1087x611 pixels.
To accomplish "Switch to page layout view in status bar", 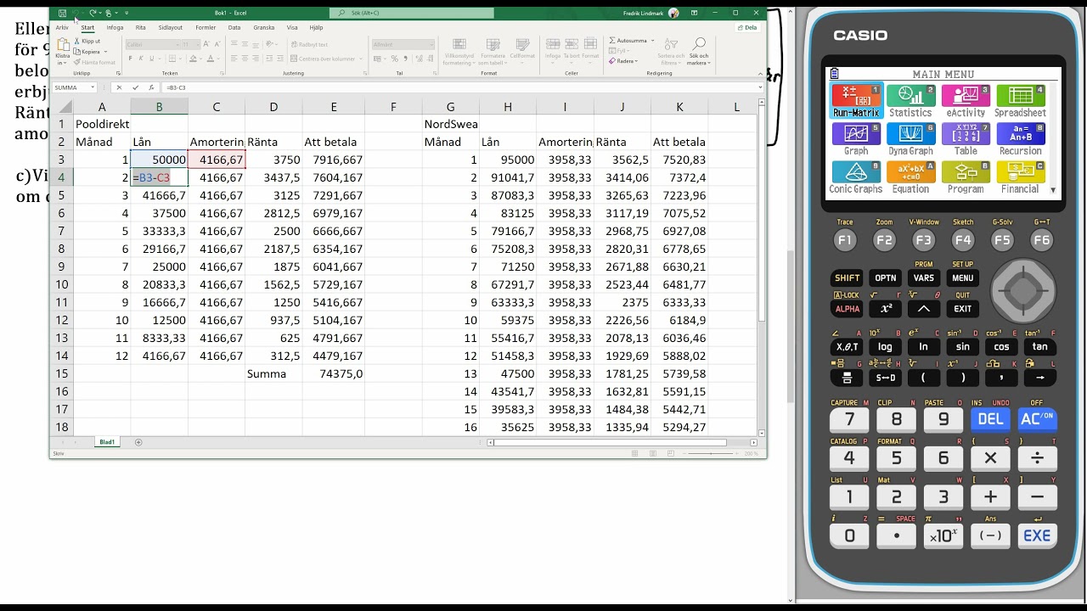I will coord(651,454).
